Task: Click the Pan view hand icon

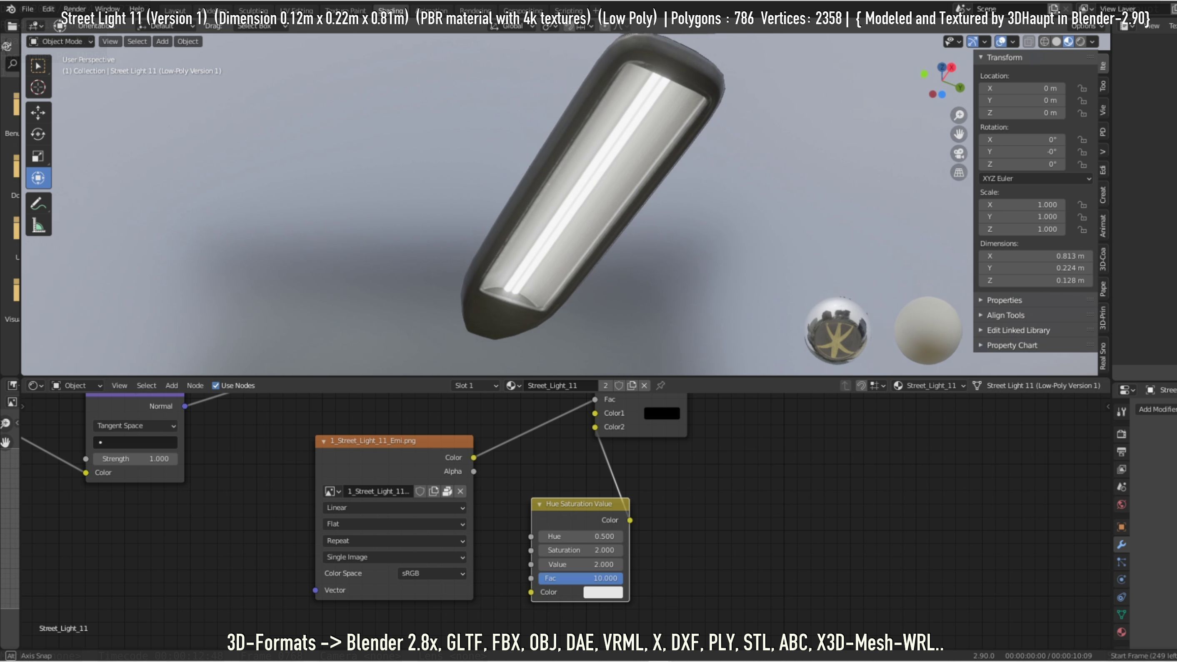Action: pos(959,134)
